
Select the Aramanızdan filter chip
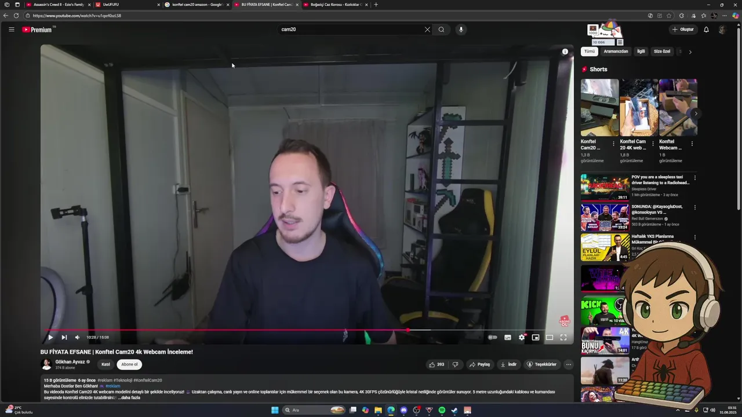(x=616, y=52)
